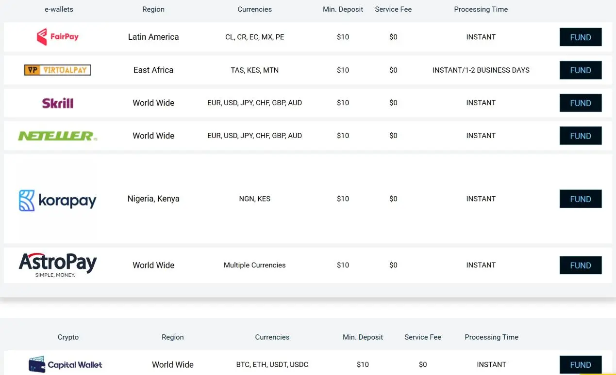Fund account via FairPay
The width and height of the screenshot is (616, 375).
click(581, 37)
